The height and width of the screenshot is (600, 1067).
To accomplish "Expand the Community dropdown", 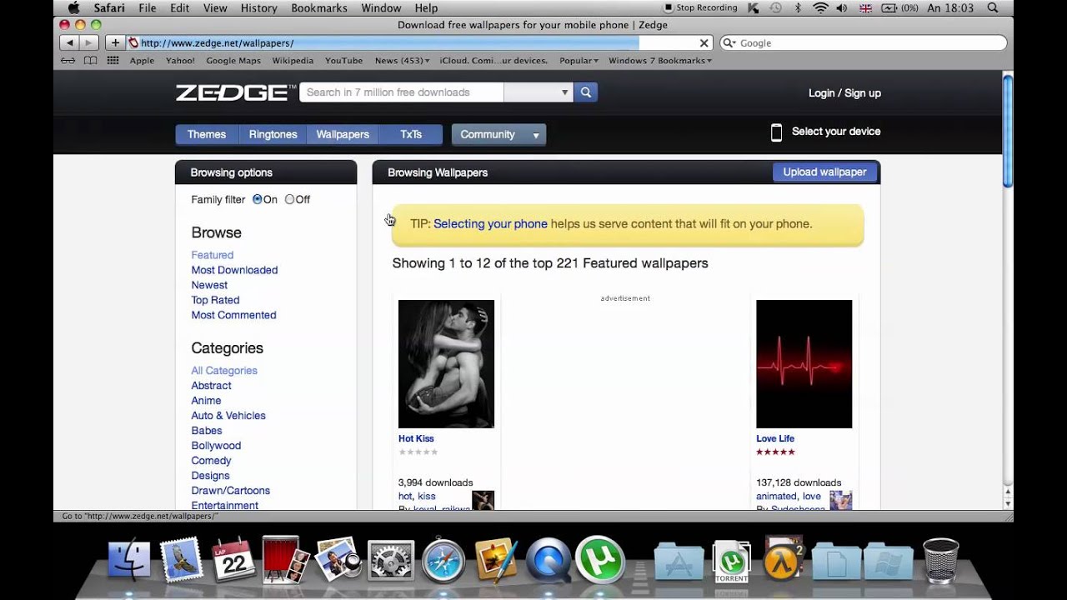I will click(498, 134).
